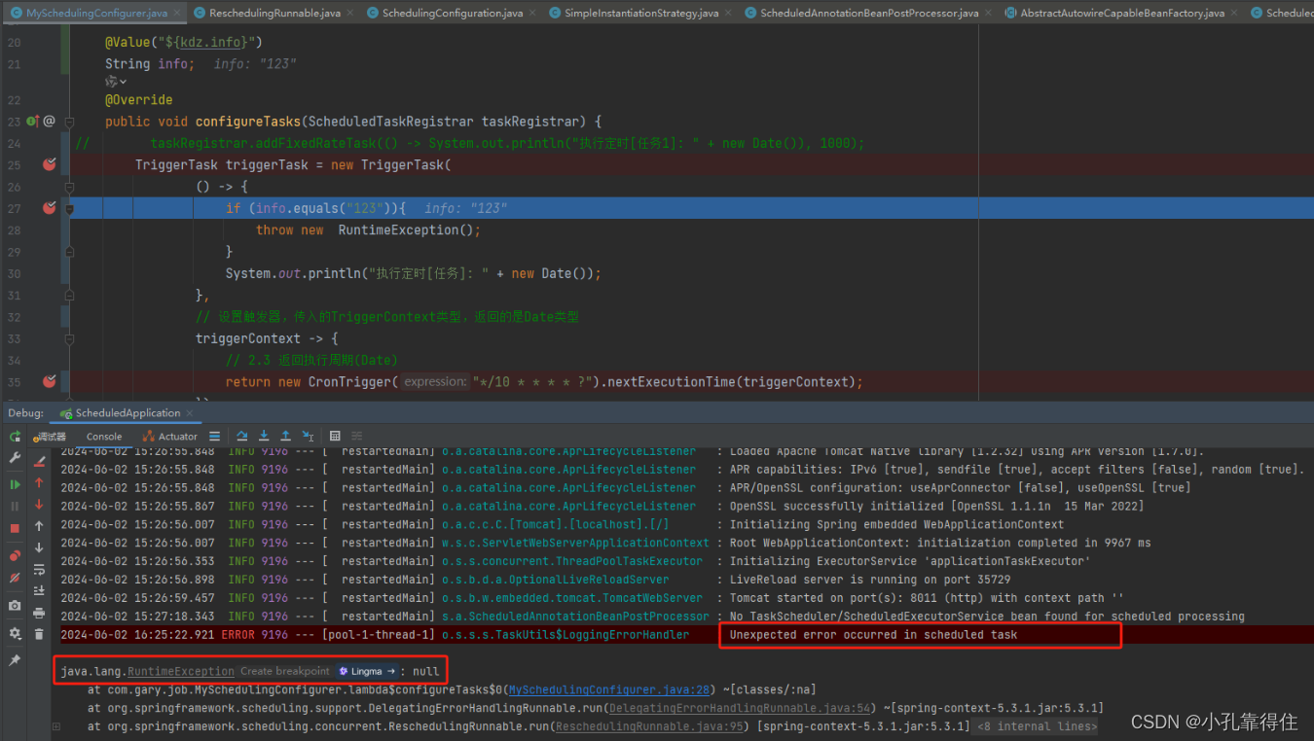Click the Step Over debugger icon

(x=241, y=437)
